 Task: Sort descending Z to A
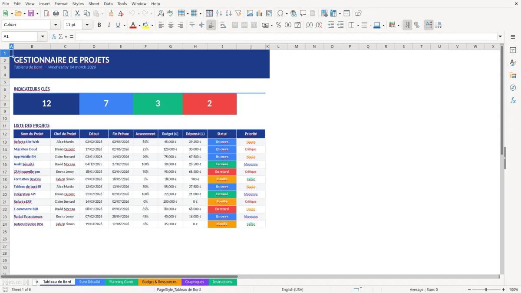point(228,13)
